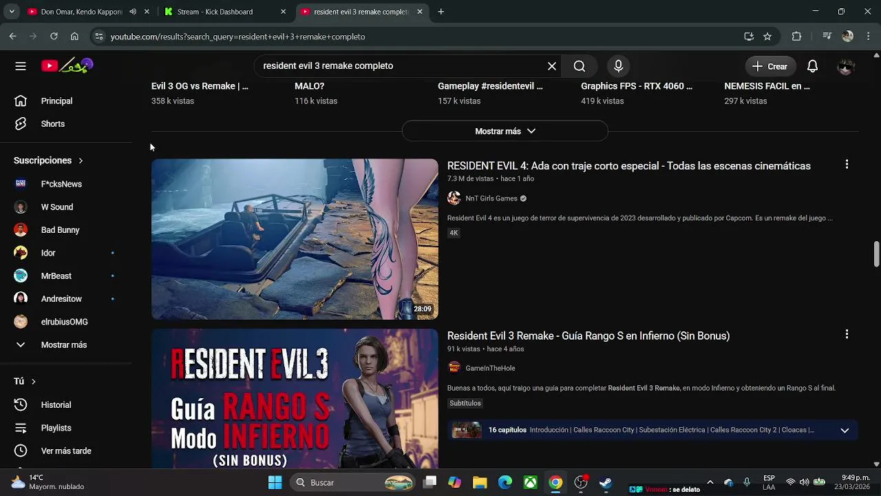
Task: Open the account avatar menu
Action: (x=846, y=66)
